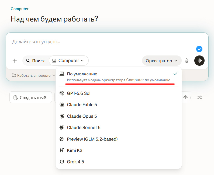Click the Claude Opus 5 starburst icon
Screen dimensions: 214x175
[x=62, y=116]
